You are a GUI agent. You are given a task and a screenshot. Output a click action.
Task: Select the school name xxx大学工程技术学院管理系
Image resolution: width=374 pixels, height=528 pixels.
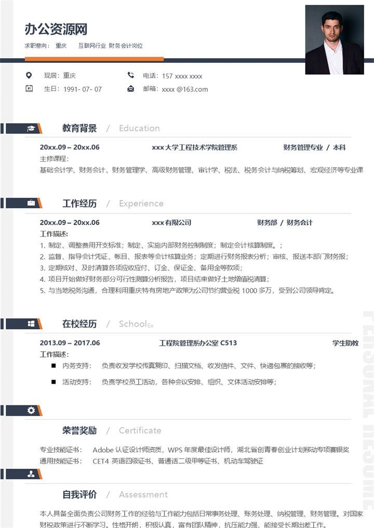point(194,147)
